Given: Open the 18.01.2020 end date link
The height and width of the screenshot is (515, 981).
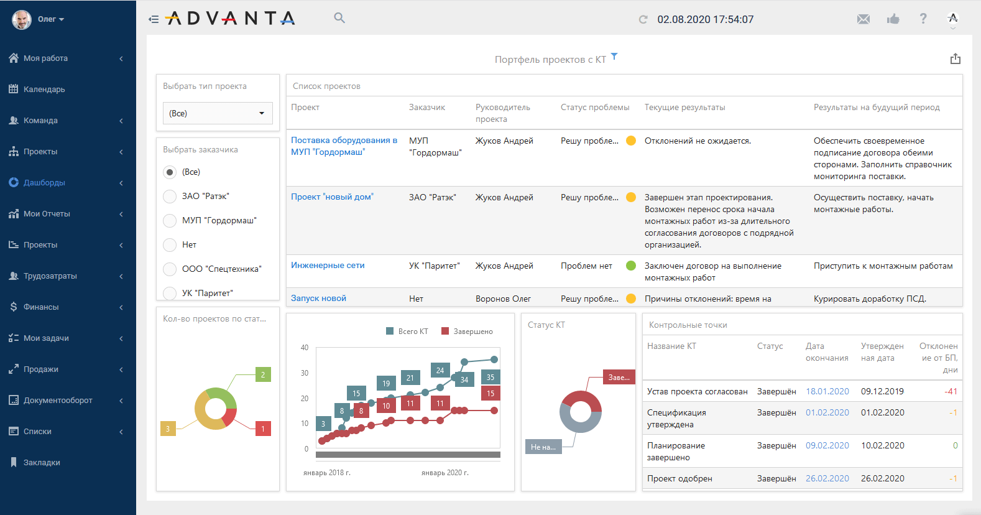Looking at the screenshot, I should [827, 391].
